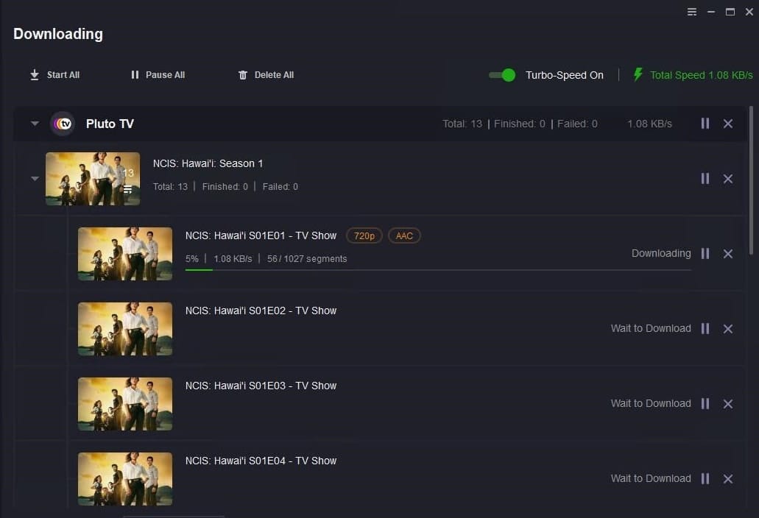Screen dimensions: 759x518
Task: Pause the Pluto TV download group
Action: (x=705, y=124)
